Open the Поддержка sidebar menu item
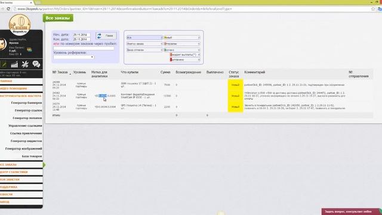382x215 pixels. pyautogui.click(x=21, y=187)
